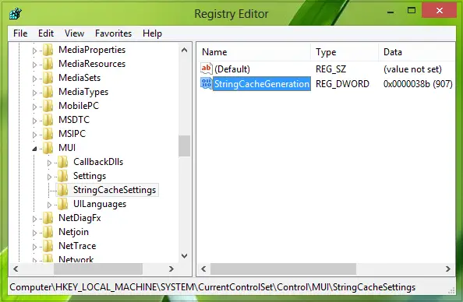Image resolution: width=463 pixels, height=302 pixels.
Task: Expand the UILanguages subkey
Action: click(x=49, y=205)
